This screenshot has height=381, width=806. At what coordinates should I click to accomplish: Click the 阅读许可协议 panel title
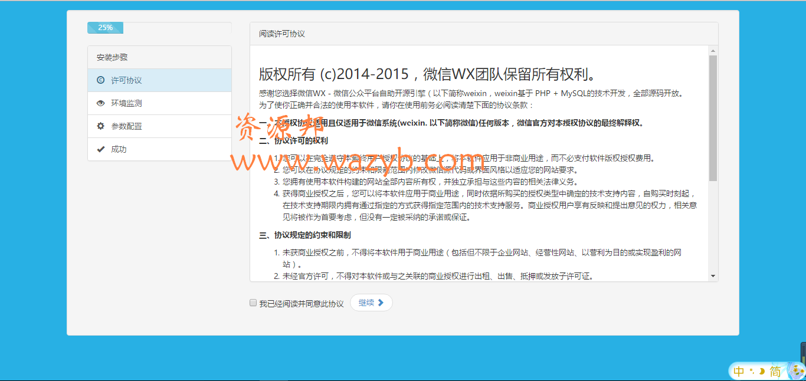282,34
